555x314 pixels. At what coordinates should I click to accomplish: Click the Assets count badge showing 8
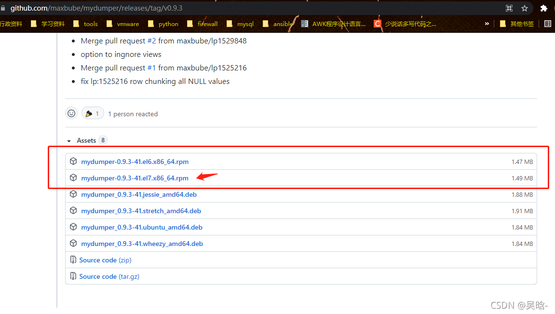103,140
